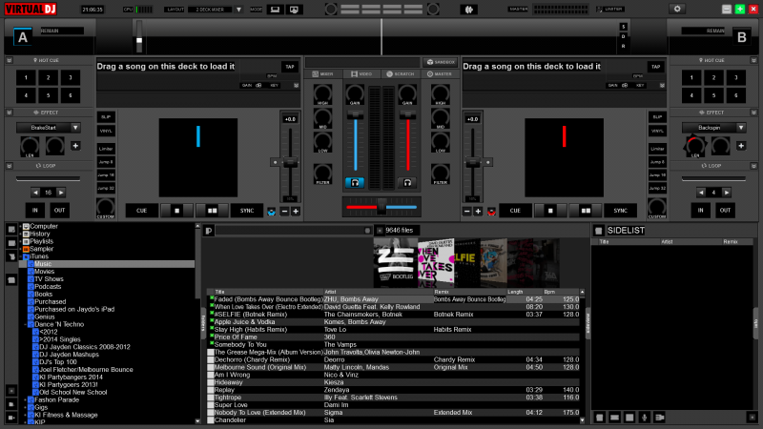Viewport: 763px width, 429px height.
Task: Click the microphone icon under the sidelist
Action: click(x=645, y=418)
